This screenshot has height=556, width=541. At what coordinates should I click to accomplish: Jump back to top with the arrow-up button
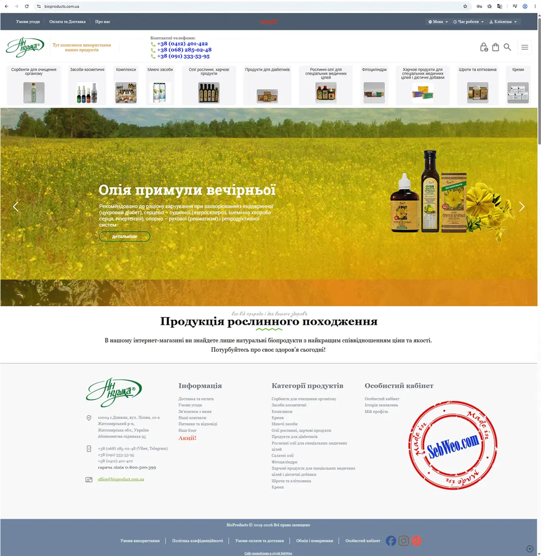coord(530,549)
